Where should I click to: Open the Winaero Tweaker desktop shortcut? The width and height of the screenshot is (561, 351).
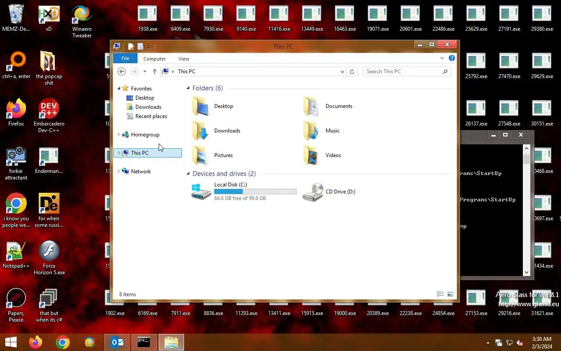click(x=82, y=22)
